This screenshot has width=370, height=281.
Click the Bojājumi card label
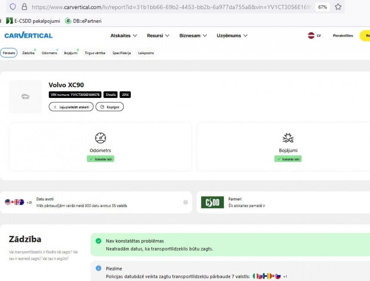tap(288, 150)
